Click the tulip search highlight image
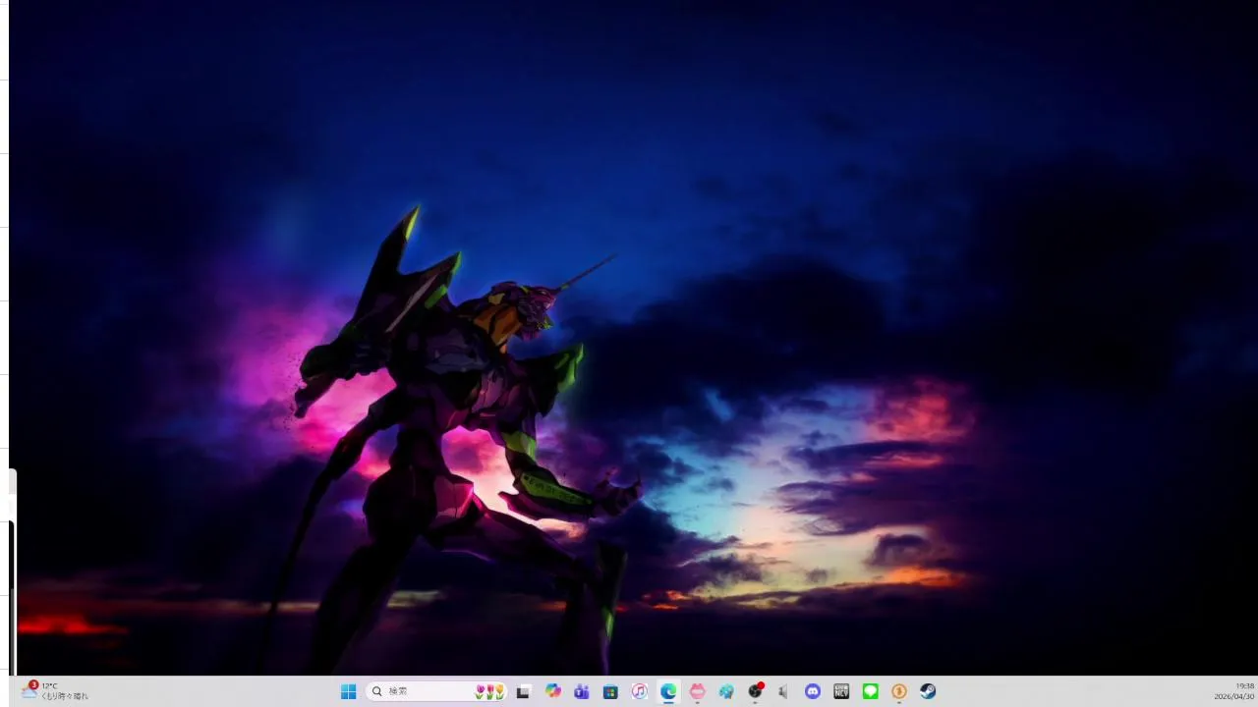The width and height of the screenshot is (1258, 707). tap(489, 691)
